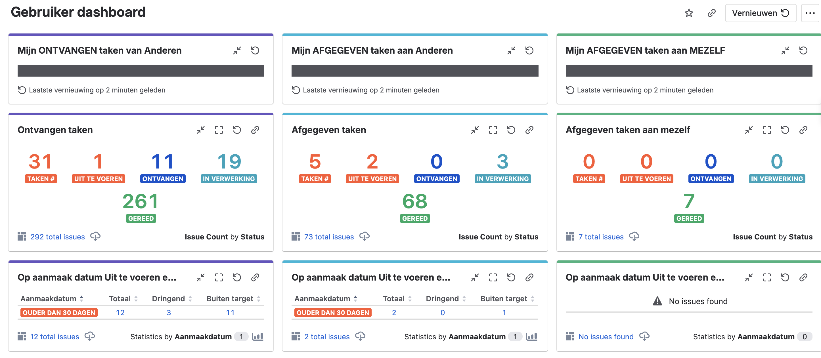The width and height of the screenshot is (821, 358).
Task: Click the dark bar under Mijn AFGEGEVEN taken aan MEZELF
Action: pyautogui.click(x=688, y=71)
